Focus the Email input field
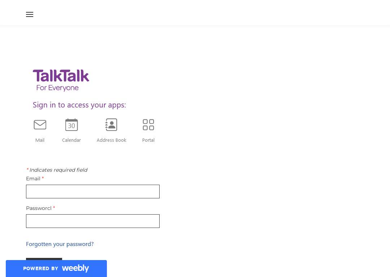 pyautogui.click(x=93, y=192)
